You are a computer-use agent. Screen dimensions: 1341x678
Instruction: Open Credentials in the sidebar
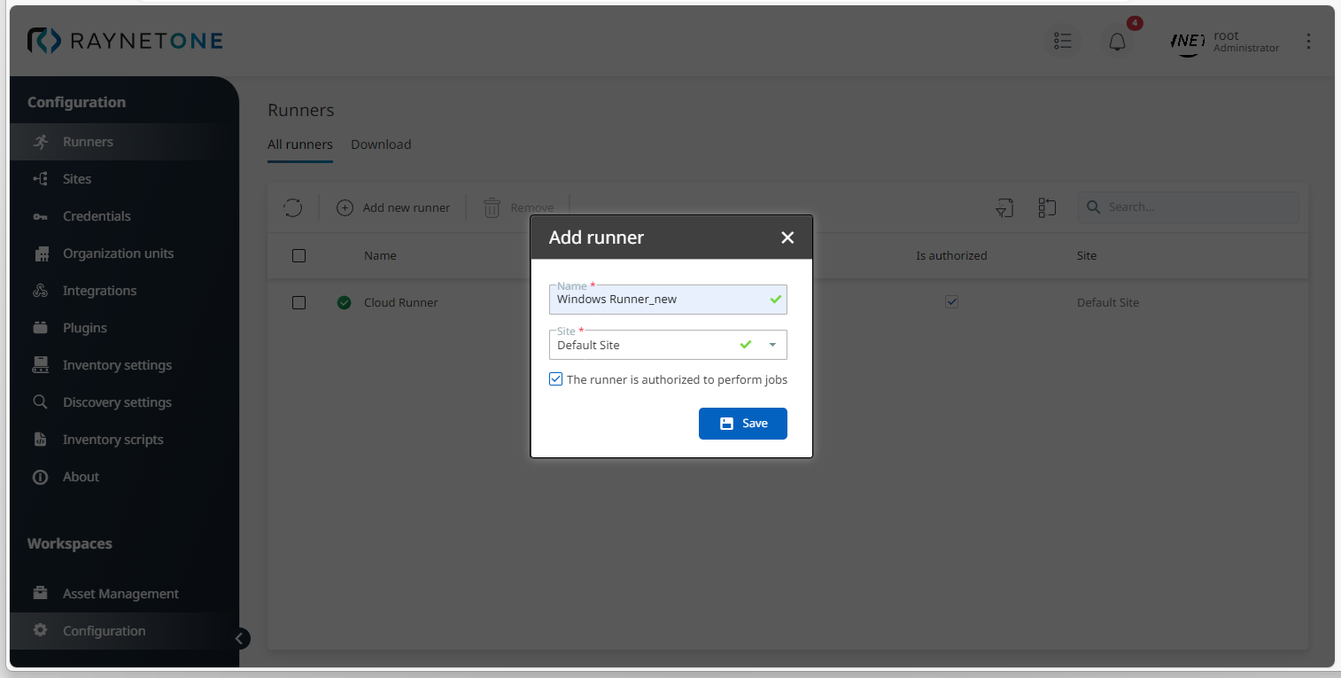coord(97,216)
